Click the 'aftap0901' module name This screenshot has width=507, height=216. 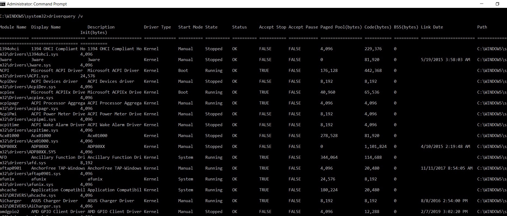tap(11, 168)
